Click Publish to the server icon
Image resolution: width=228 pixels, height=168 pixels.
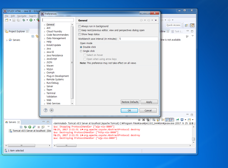(43, 127)
